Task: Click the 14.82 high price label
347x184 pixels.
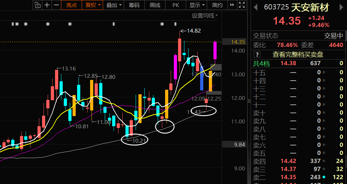Action: point(194,31)
